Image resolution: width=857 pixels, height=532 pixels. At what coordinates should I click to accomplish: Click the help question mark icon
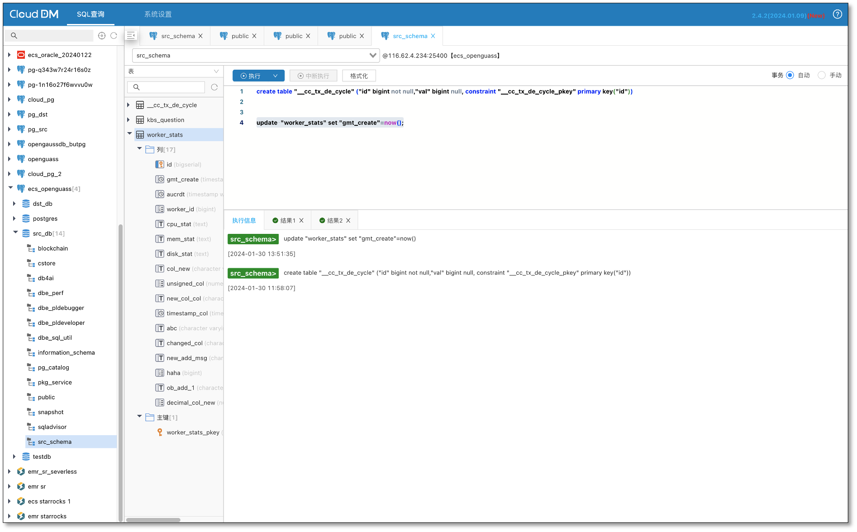pyautogui.click(x=837, y=14)
